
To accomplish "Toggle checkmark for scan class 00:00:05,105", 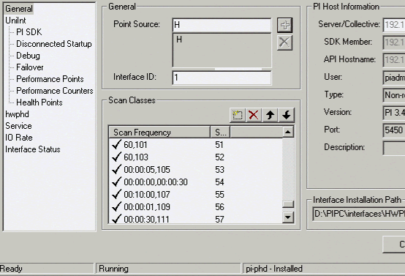I will pos(117,169).
